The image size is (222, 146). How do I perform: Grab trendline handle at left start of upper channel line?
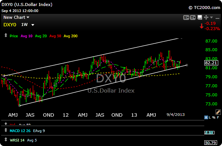click(4, 76)
